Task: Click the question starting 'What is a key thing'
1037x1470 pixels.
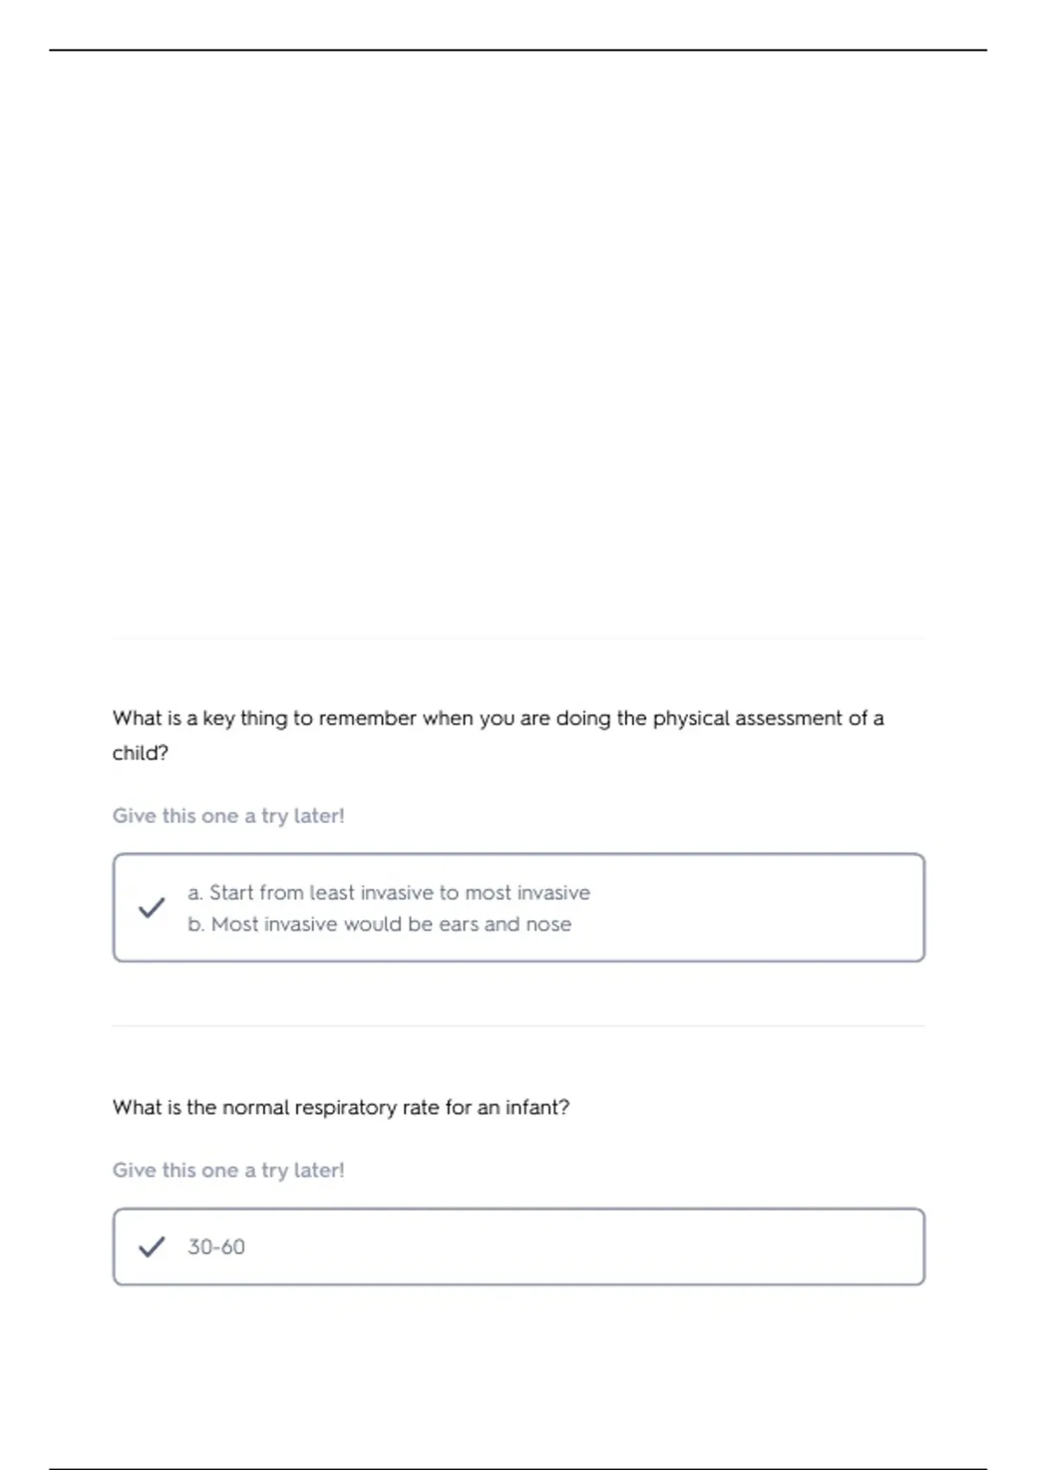Action: 497,719
